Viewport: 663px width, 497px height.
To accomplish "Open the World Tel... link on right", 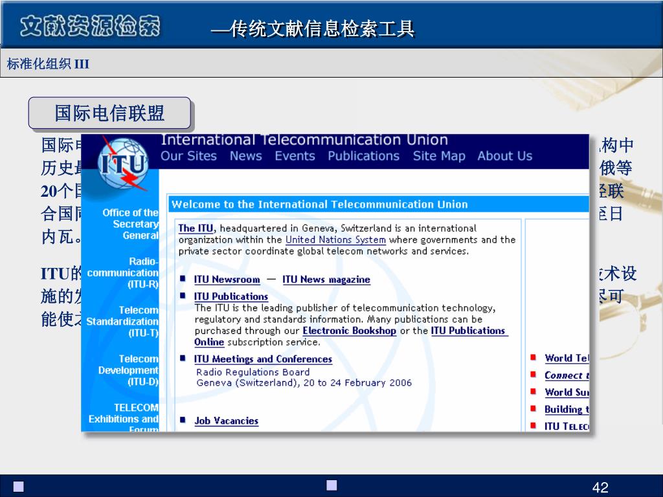I will pos(567,358).
